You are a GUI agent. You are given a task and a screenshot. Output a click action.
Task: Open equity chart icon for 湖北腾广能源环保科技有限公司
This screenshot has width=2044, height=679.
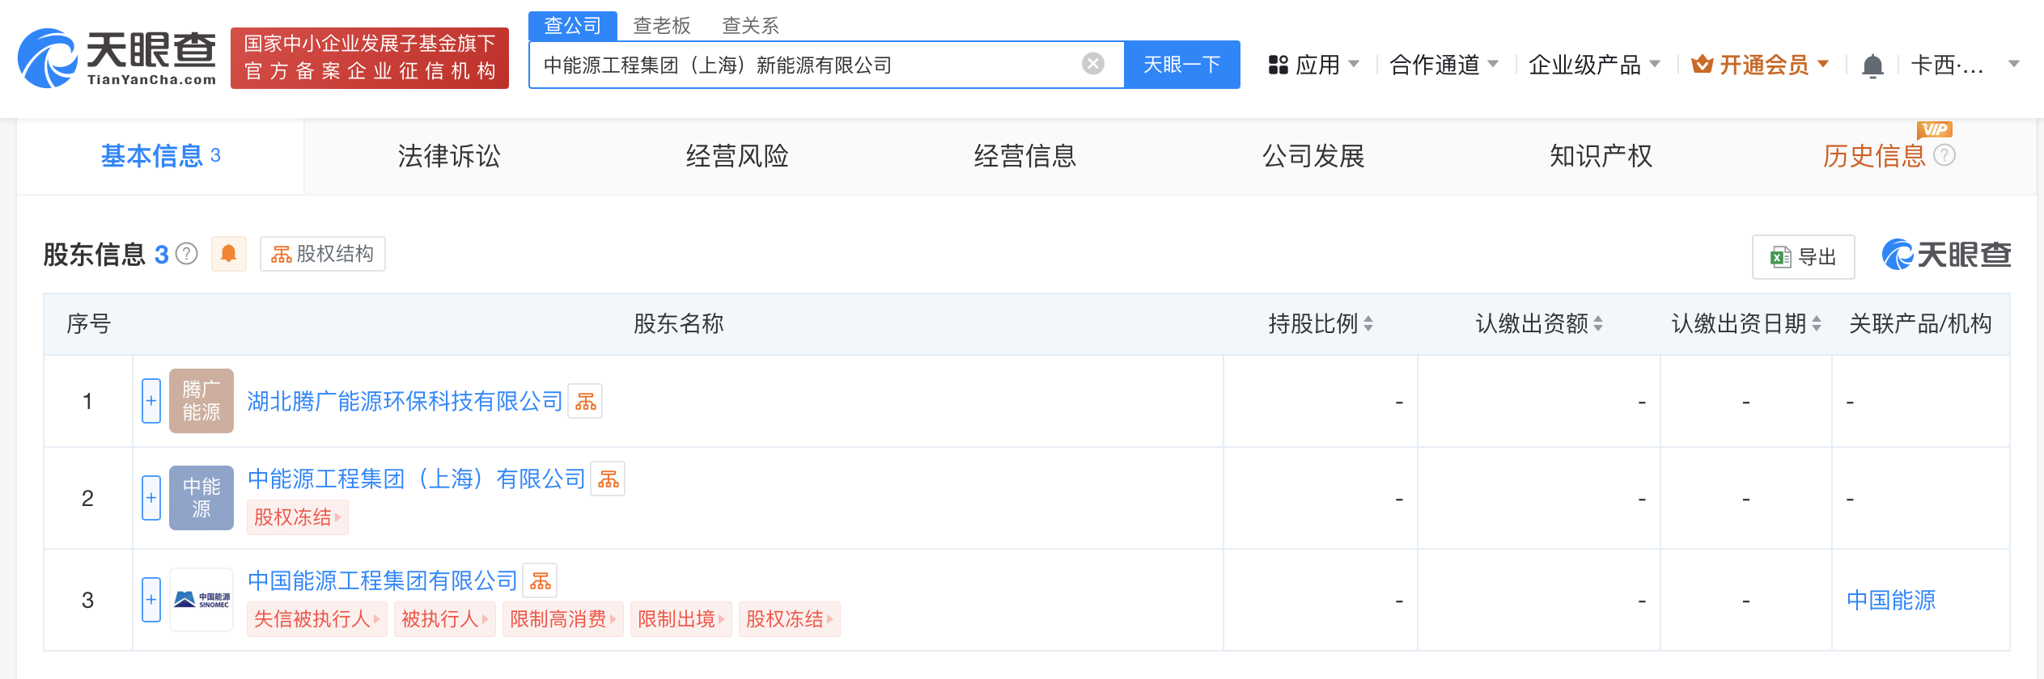[586, 401]
